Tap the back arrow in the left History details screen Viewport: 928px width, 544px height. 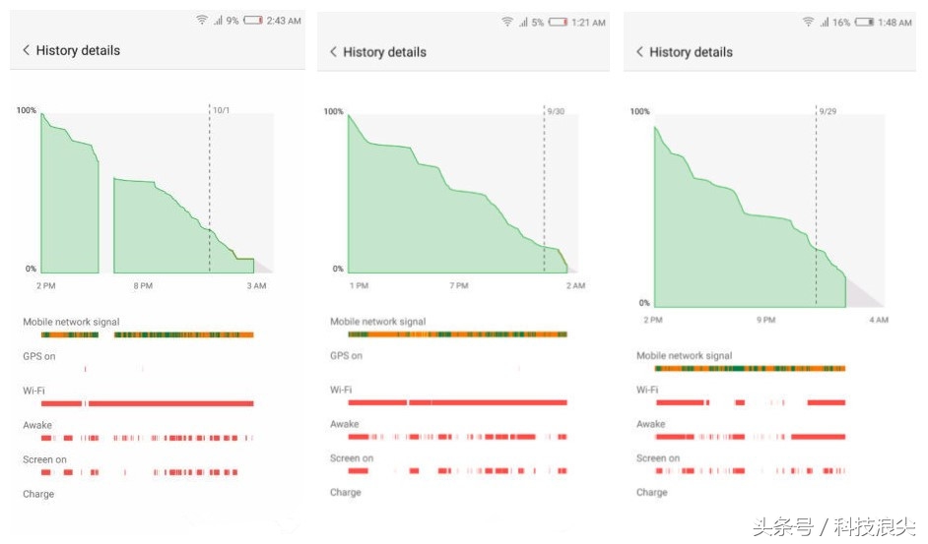[27, 50]
